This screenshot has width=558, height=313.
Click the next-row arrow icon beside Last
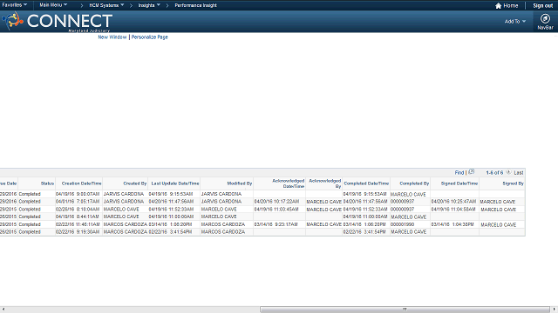click(508, 172)
